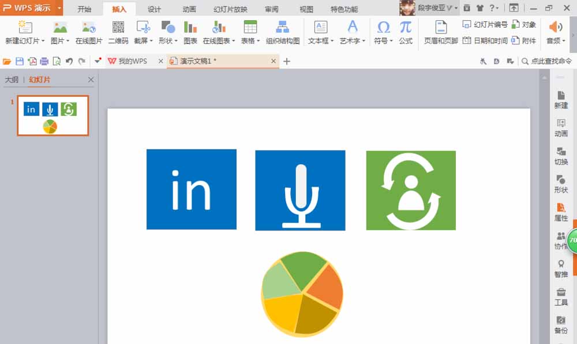The width and height of the screenshot is (577, 344).
Task: Click the command search box (点此查找命令)
Action: pyautogui.click(x=547, y=62)
